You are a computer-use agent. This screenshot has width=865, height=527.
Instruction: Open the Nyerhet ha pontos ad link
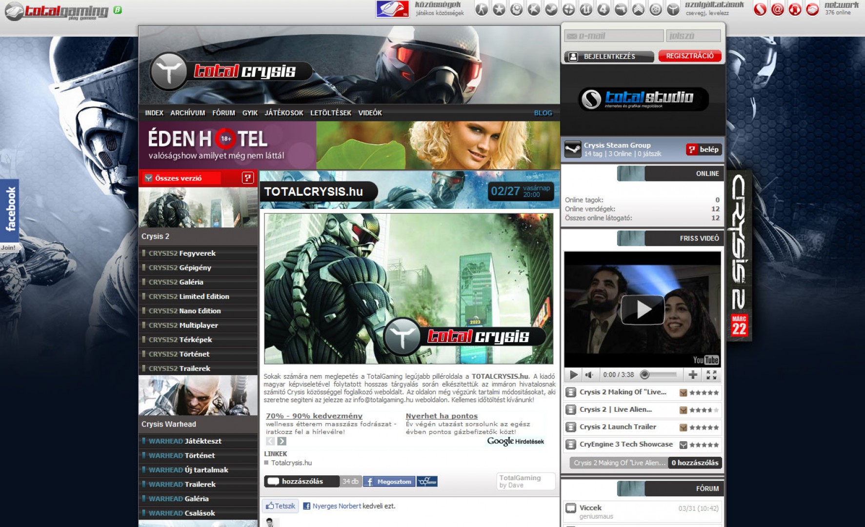(x=442, y=416)
